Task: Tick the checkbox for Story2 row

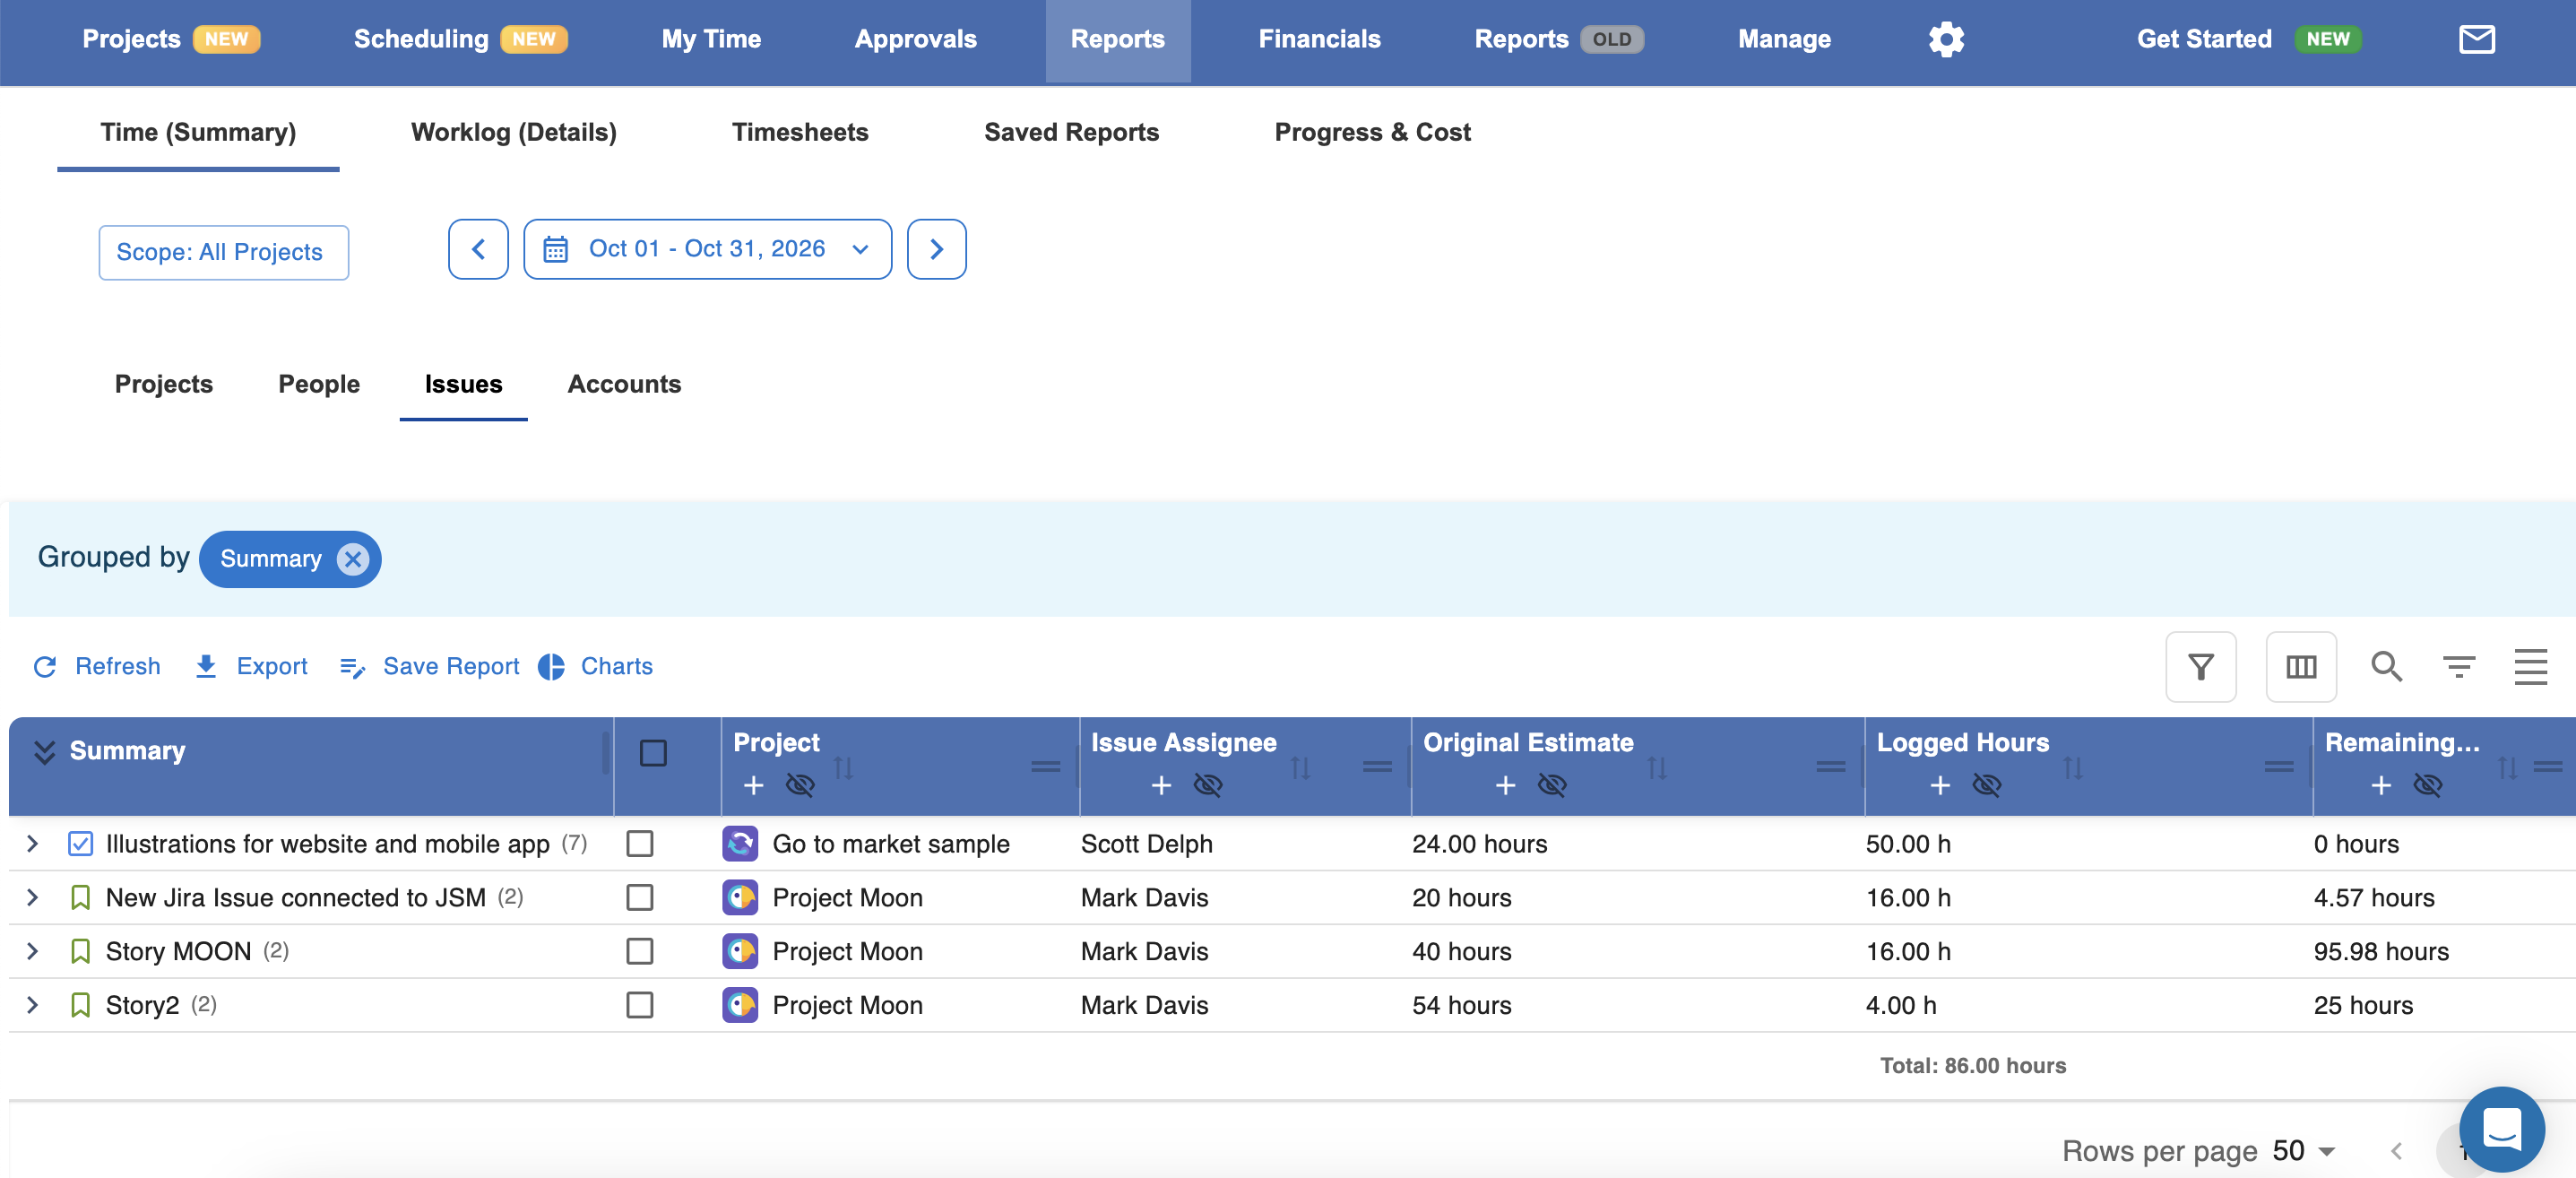Action: pyautogui.click(x=640, y=1005)
